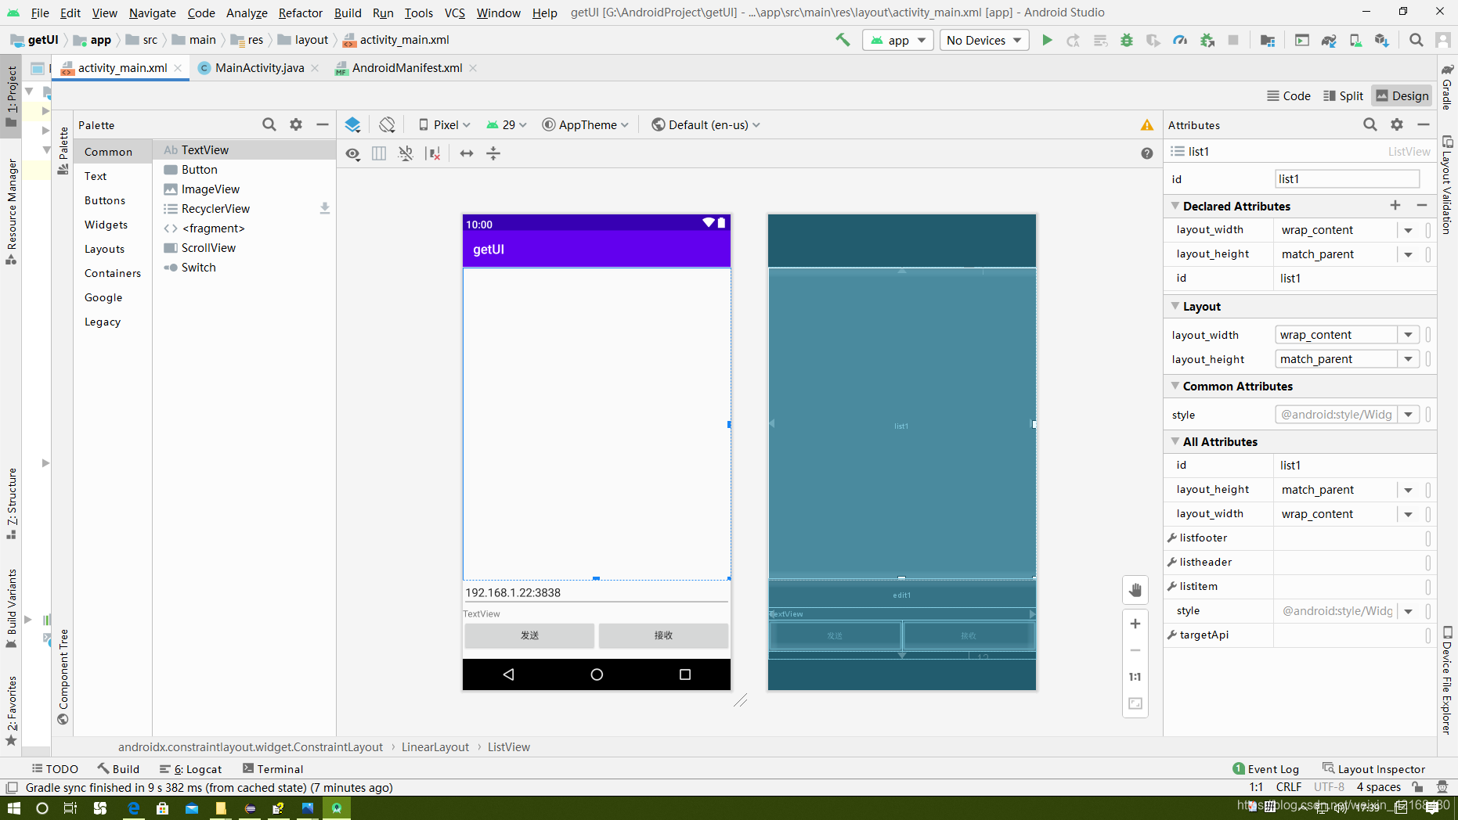
Task: Click the Make Project hammer icon
Action: point(843,40)
